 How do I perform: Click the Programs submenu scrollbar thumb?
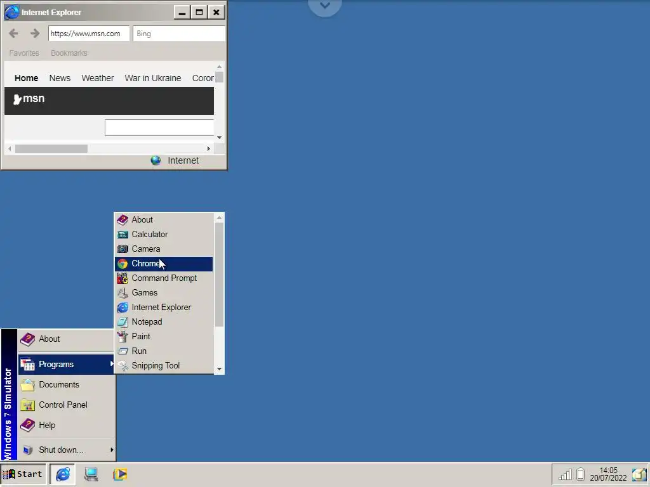pyautogui.click(x=219, y=275)
